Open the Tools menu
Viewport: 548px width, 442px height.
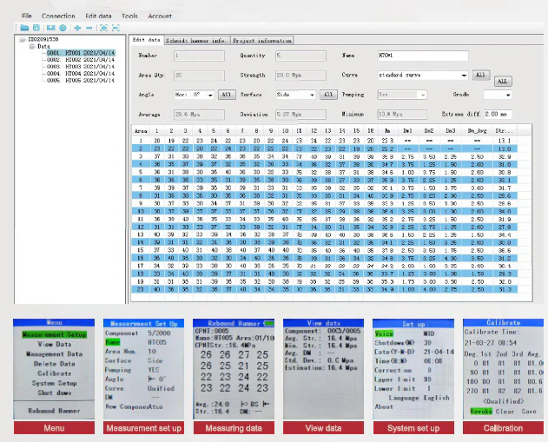[x=129, y=16]
